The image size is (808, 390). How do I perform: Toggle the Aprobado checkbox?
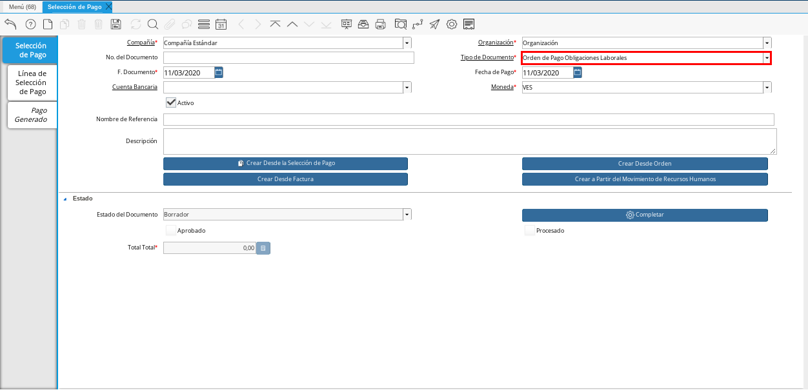(x=171, y=230)
